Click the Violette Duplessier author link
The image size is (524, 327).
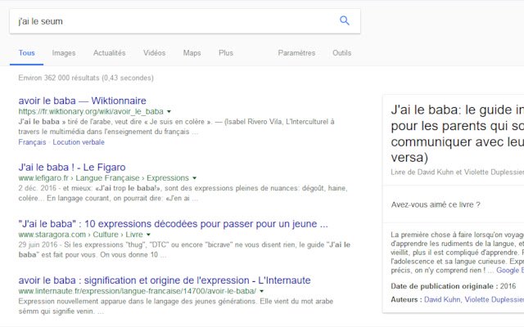point(495,299)
